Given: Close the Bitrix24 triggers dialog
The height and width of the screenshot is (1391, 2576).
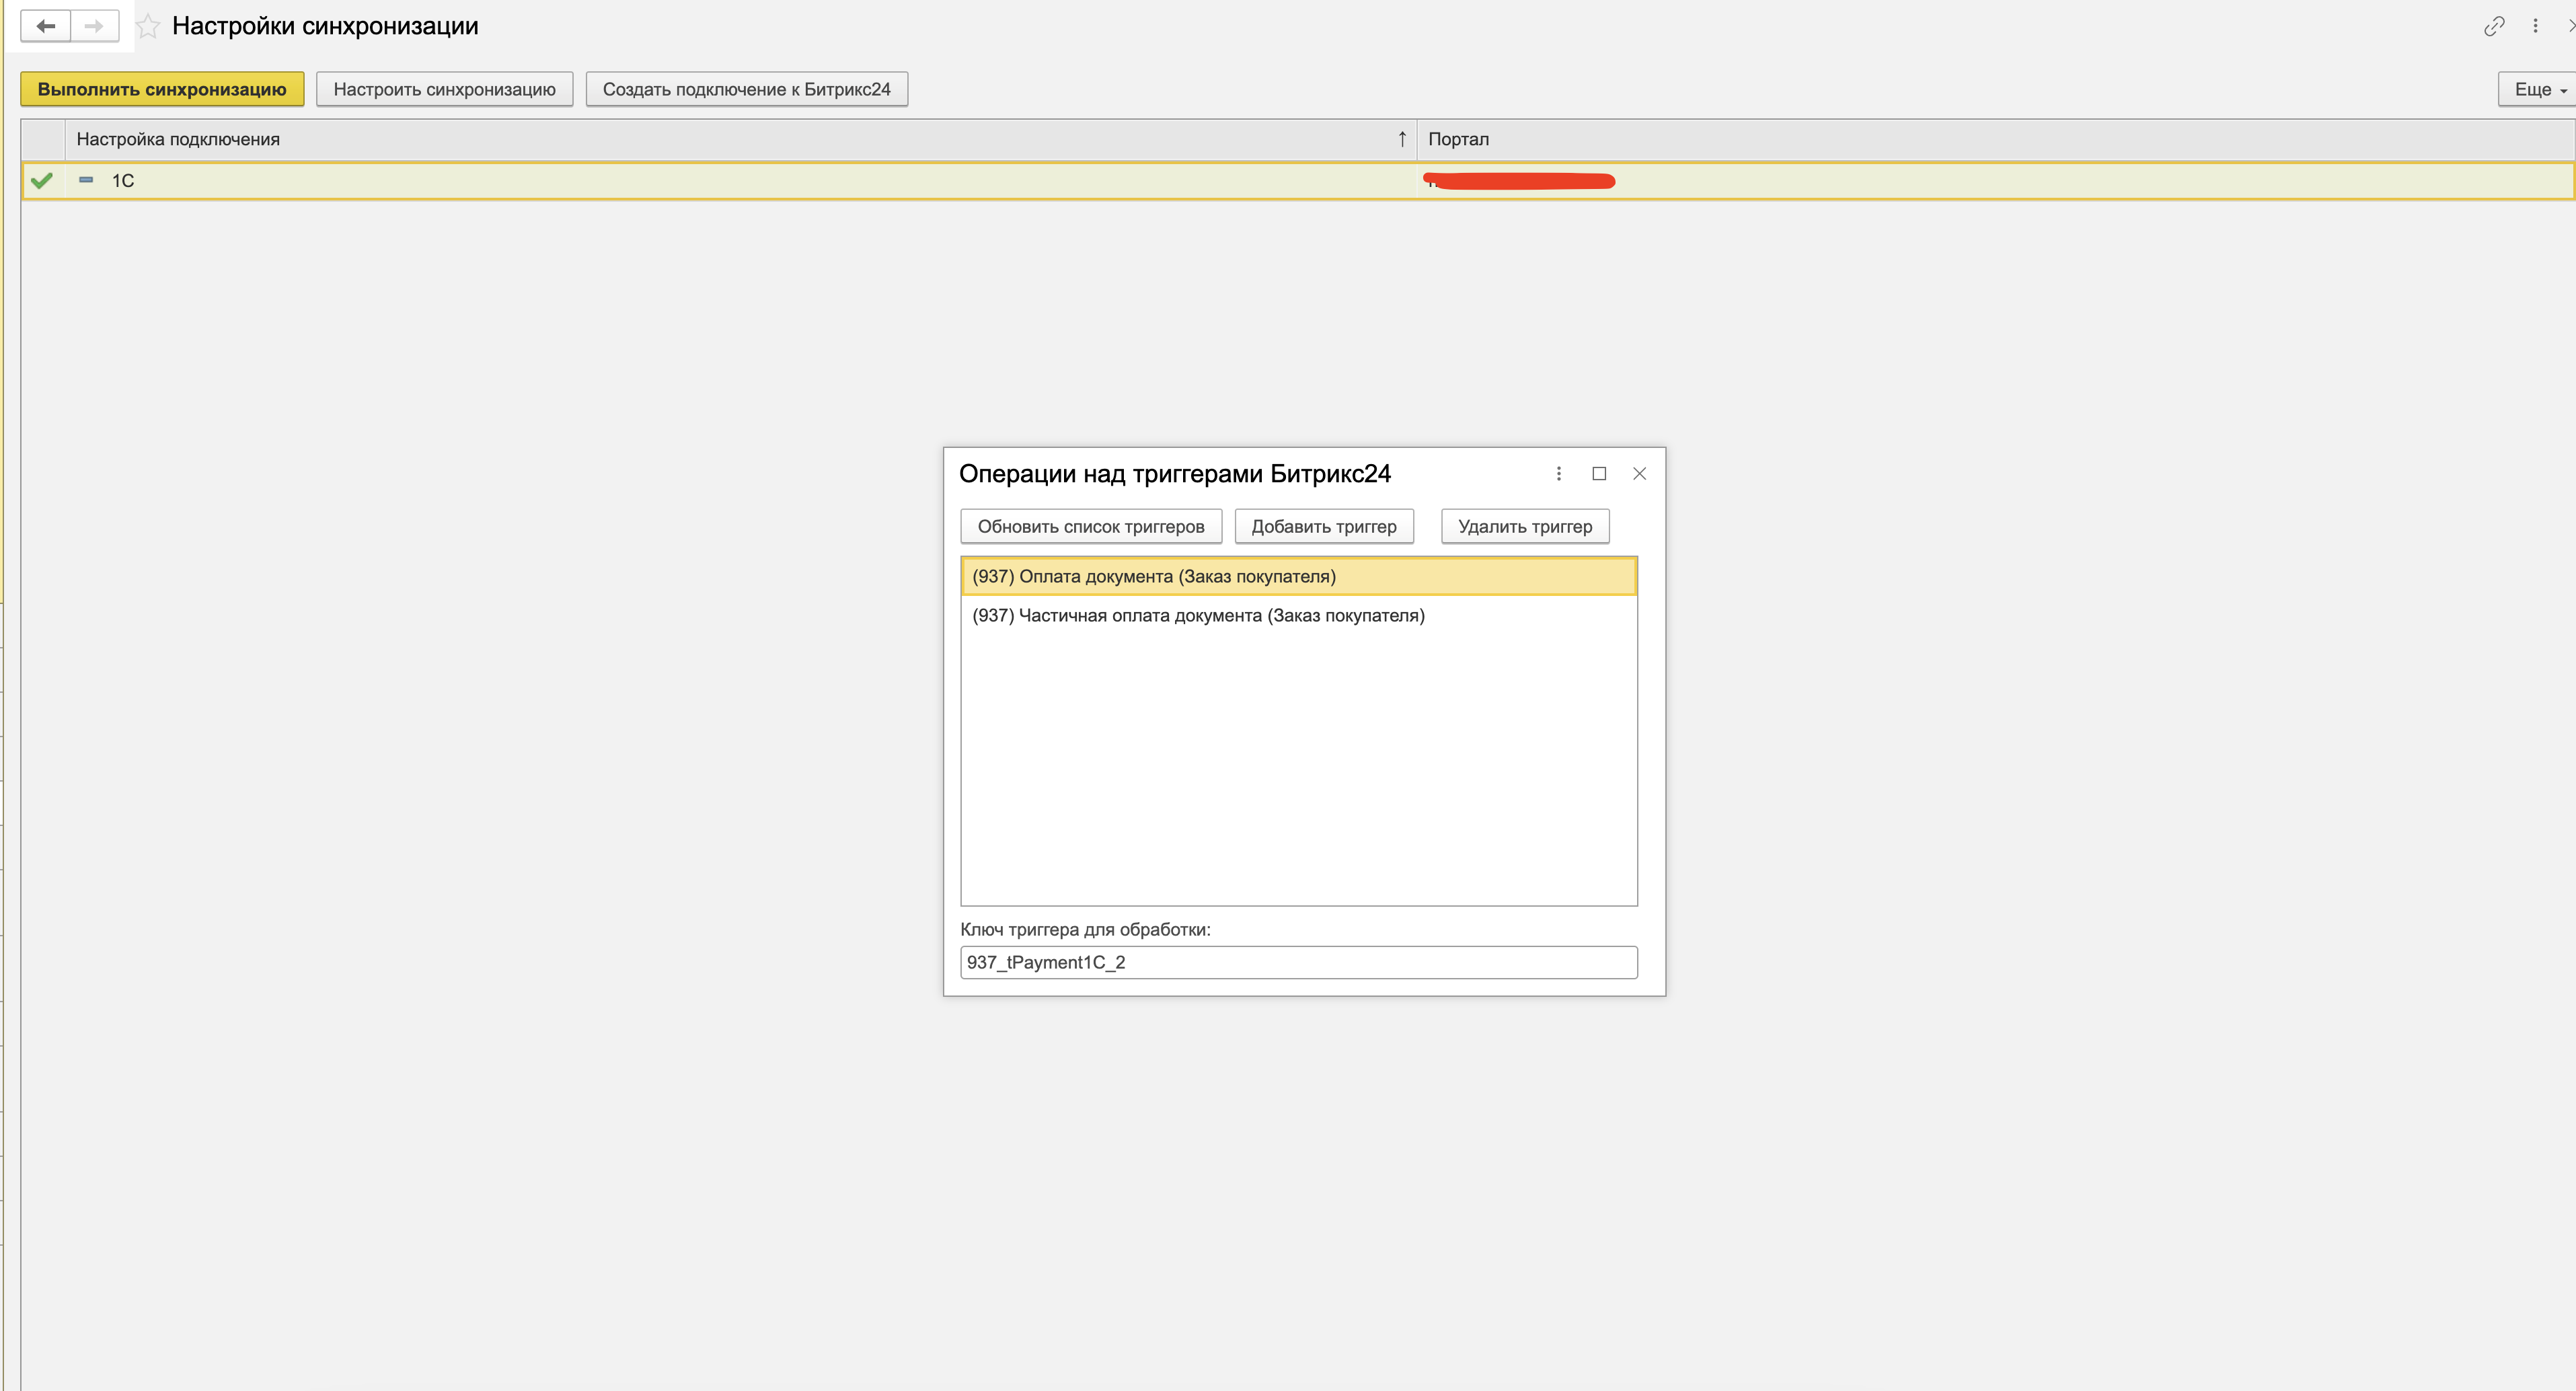Looking at the screenshot, I should pos(1639,473).
